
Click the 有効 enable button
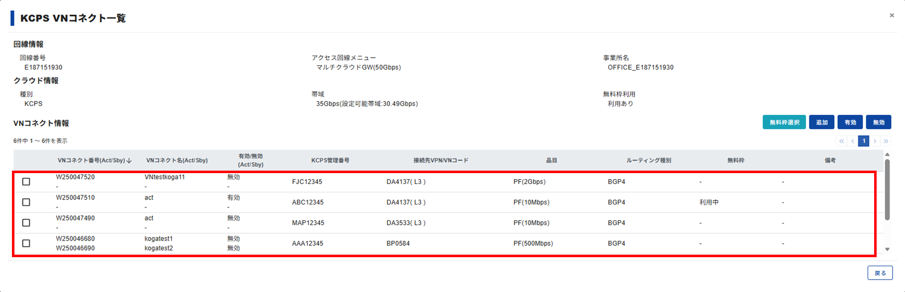[x=850, y=122]
